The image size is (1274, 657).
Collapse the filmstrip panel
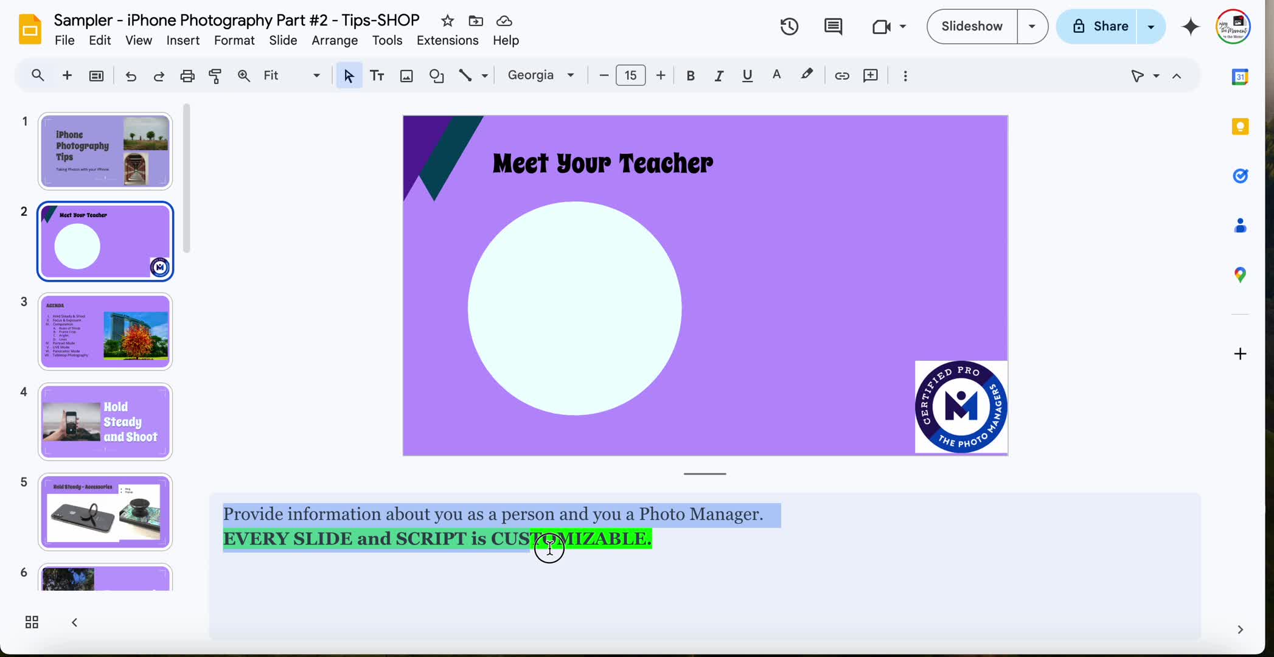[x=74, y=622]
